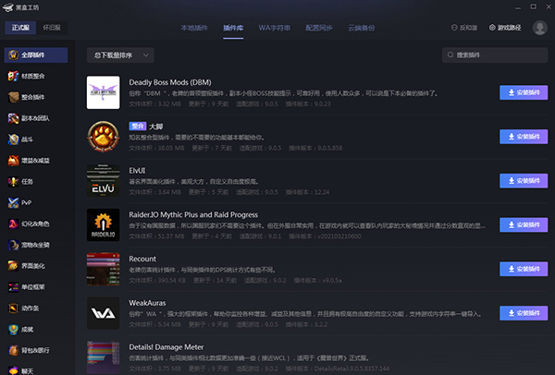Install the ElvUI addon

click(524, 180)
